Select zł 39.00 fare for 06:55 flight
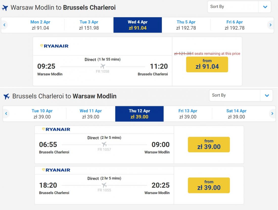Image resolution: width=278 pixels, height=210 pixels. click(209, 144)
